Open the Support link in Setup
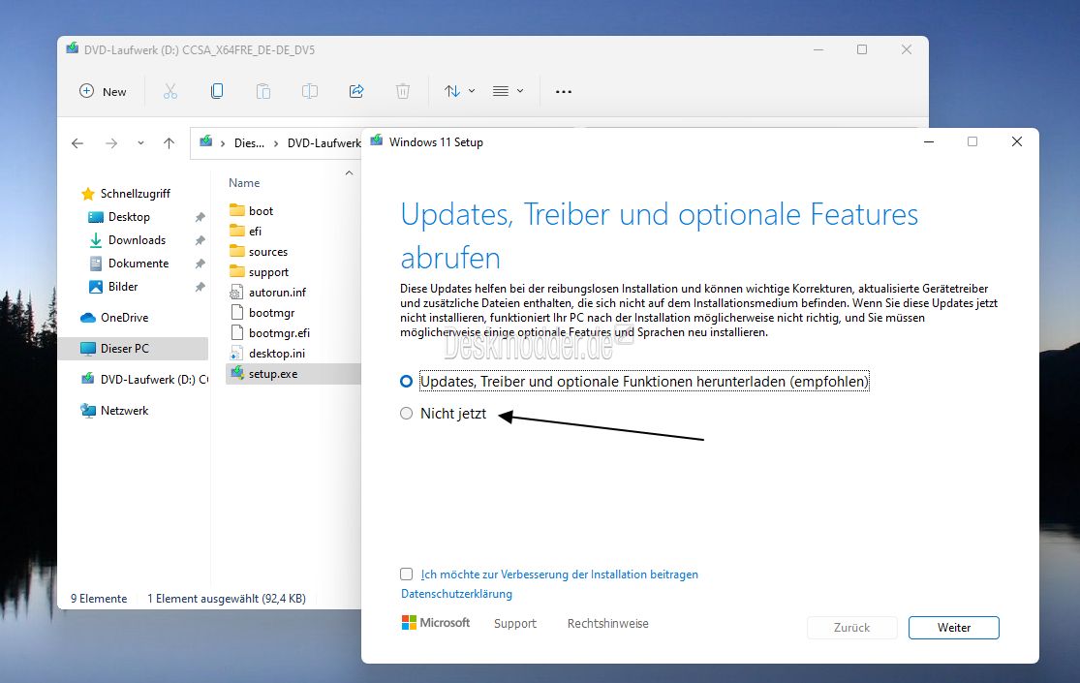 pyautogui.click(x=515, y=624)
